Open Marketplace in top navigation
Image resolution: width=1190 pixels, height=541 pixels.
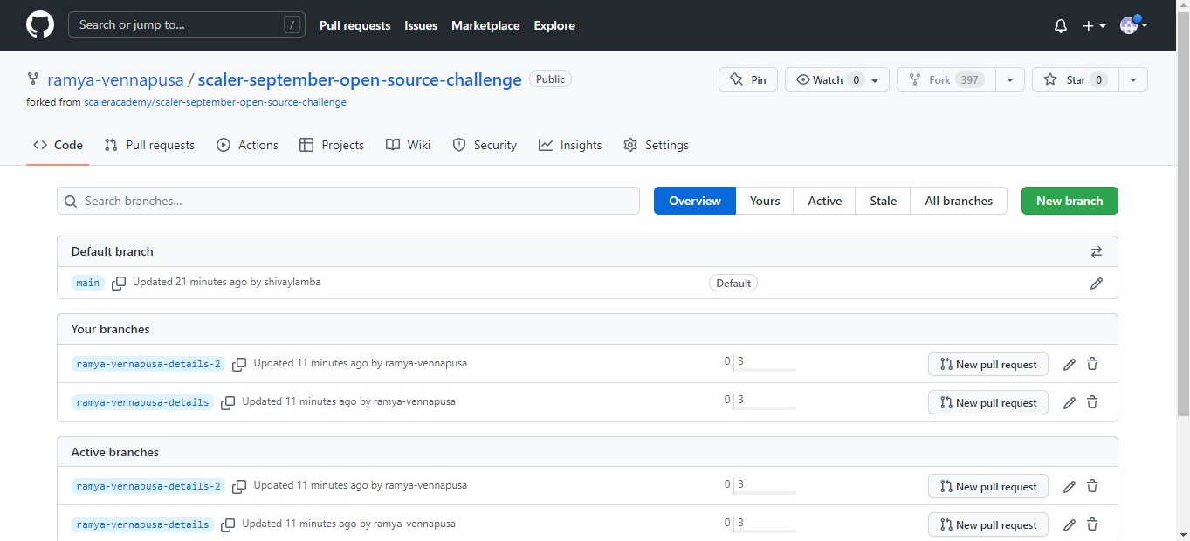click(x=485, y=25)
